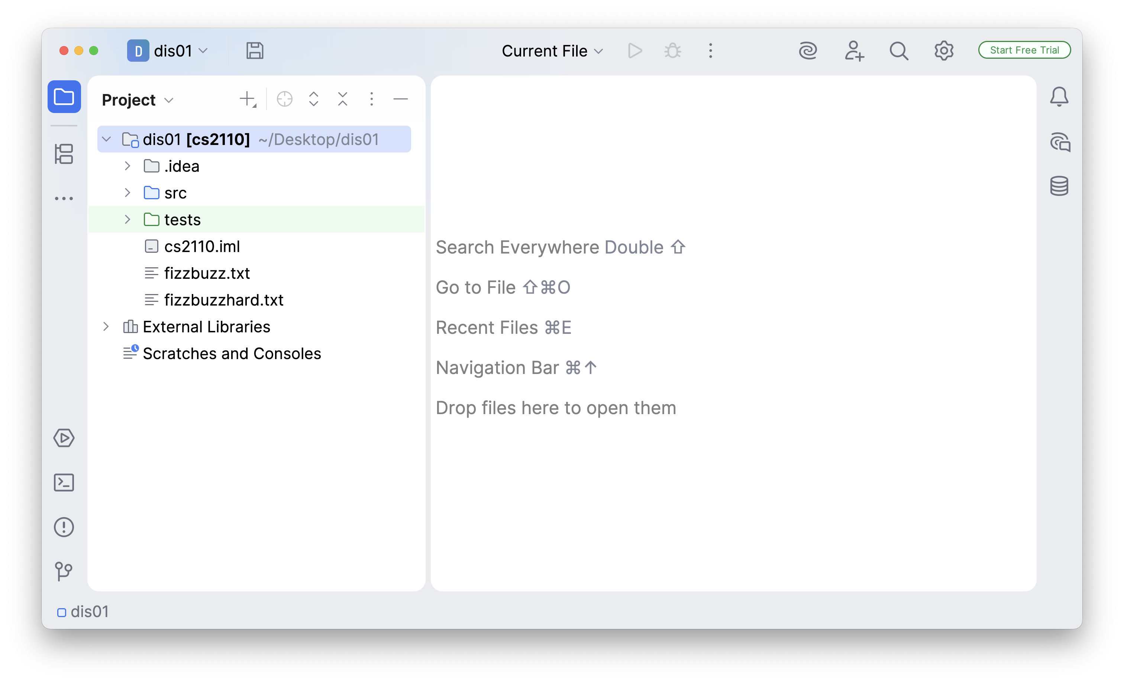Open the Project panel options menu
The height and width of the screenshot is (684, 1124).
click(x=371, y=99)
